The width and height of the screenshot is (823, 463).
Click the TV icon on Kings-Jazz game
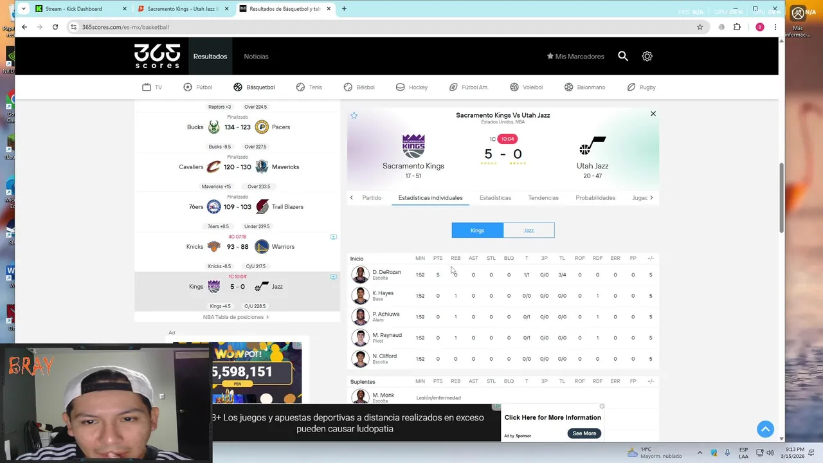[333, 277]
